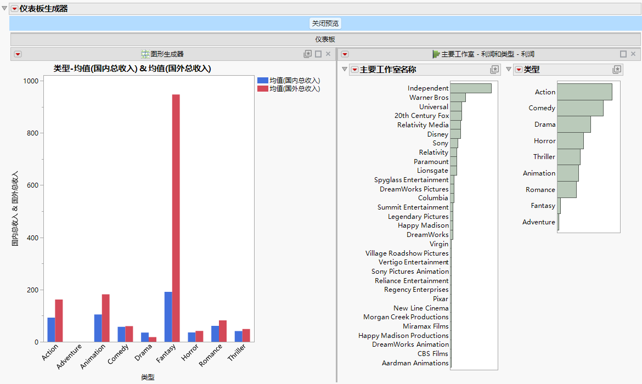Click the red 均值(国外总收入) legend swatch
This screenshot has height=384, width=642.
262,88
